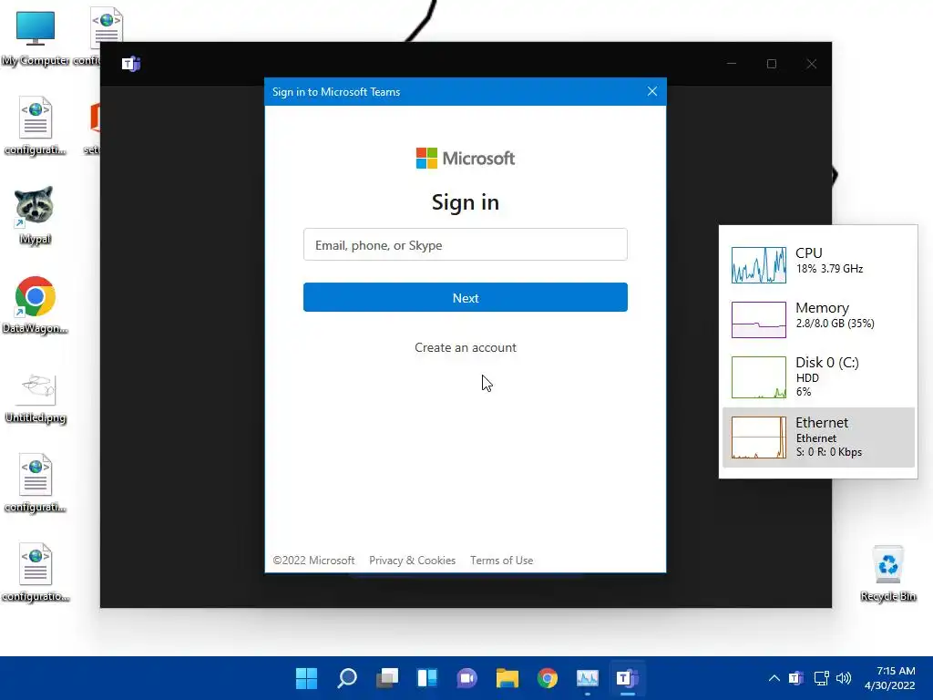Open the DataWagon Chrome shortcut on desktop
The image size is (933, 700).
coord(36,304)
